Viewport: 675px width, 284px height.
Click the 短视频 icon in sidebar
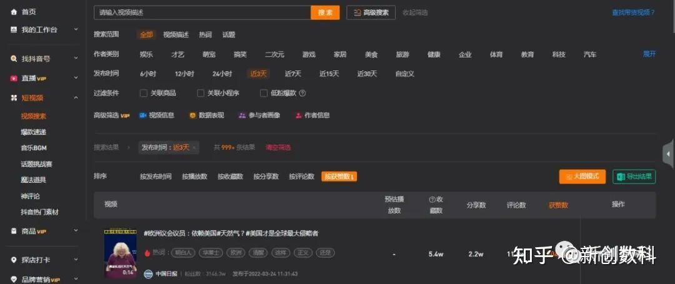[14, 98]
